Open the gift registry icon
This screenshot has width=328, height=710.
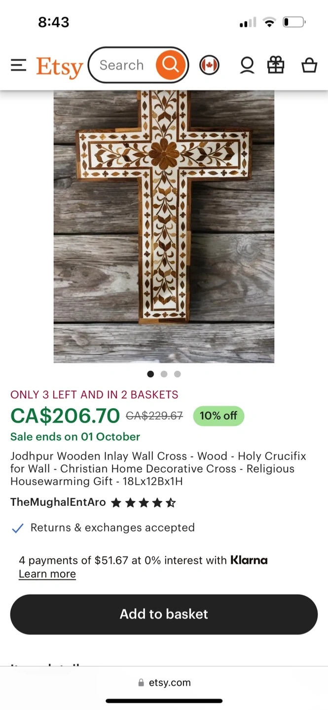click(276, 65)
